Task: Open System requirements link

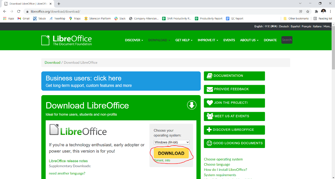Action: pos(220,175)
